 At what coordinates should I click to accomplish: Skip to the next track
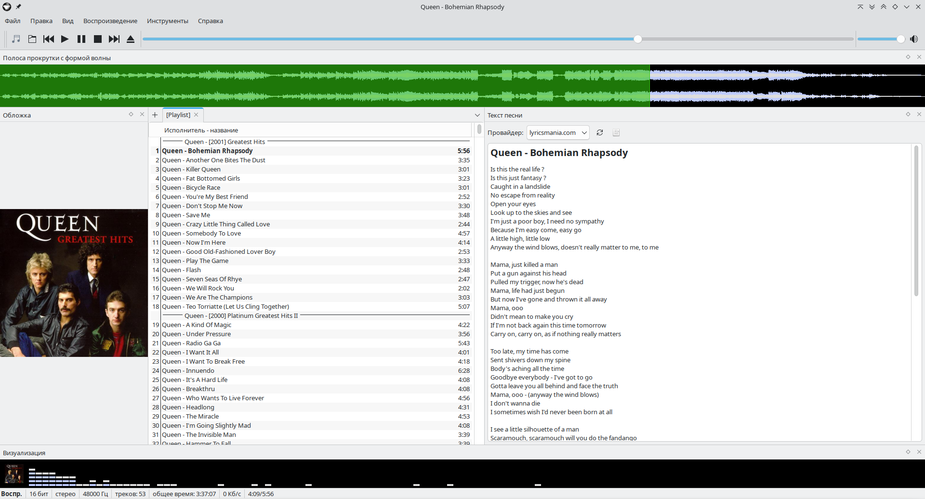tap(114, 39)
